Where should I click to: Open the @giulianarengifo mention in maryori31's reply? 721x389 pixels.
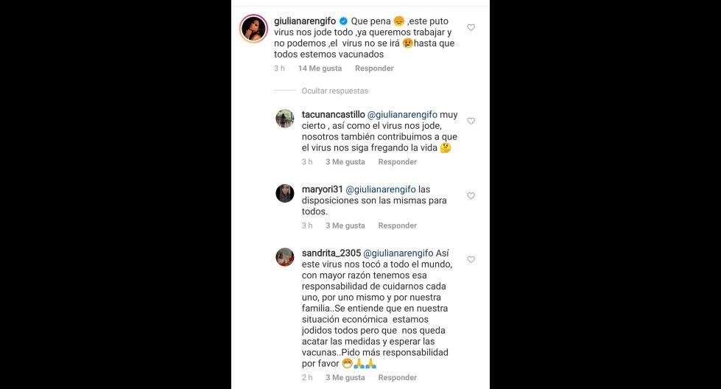tap(381, 189)
